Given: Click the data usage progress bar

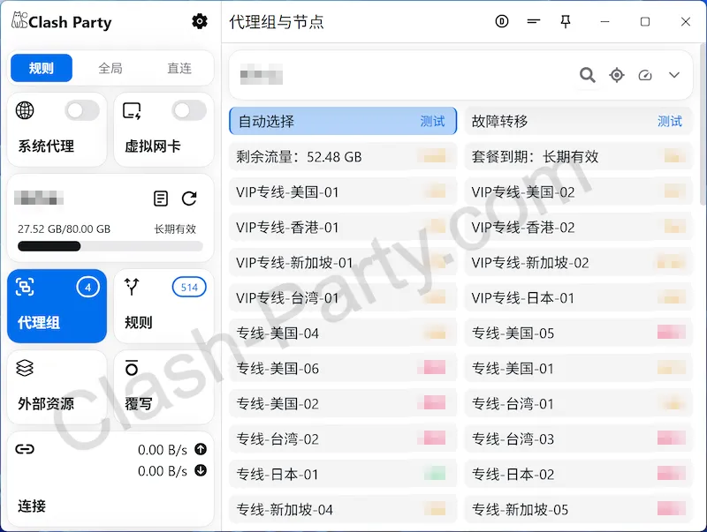Looking at the screenshot, I should (110, 246).
